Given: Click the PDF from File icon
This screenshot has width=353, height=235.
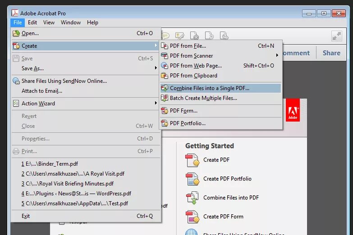Looking at the screenshot, I should point(165,46).
